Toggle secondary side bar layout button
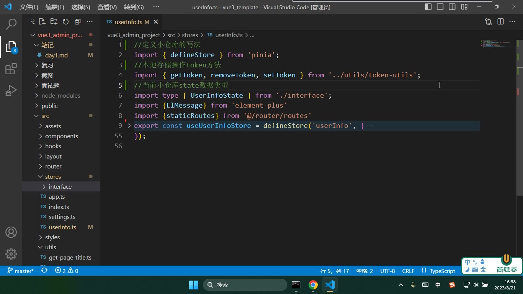Image resolution: width=523 pixels, height=294 pixels. click(x=452, y=7)
